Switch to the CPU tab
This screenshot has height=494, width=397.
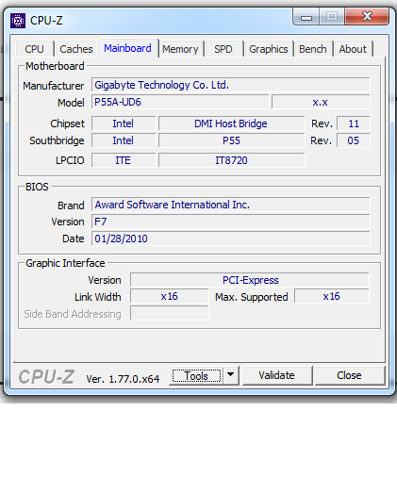pyautogui.click(x=34, y=49)
